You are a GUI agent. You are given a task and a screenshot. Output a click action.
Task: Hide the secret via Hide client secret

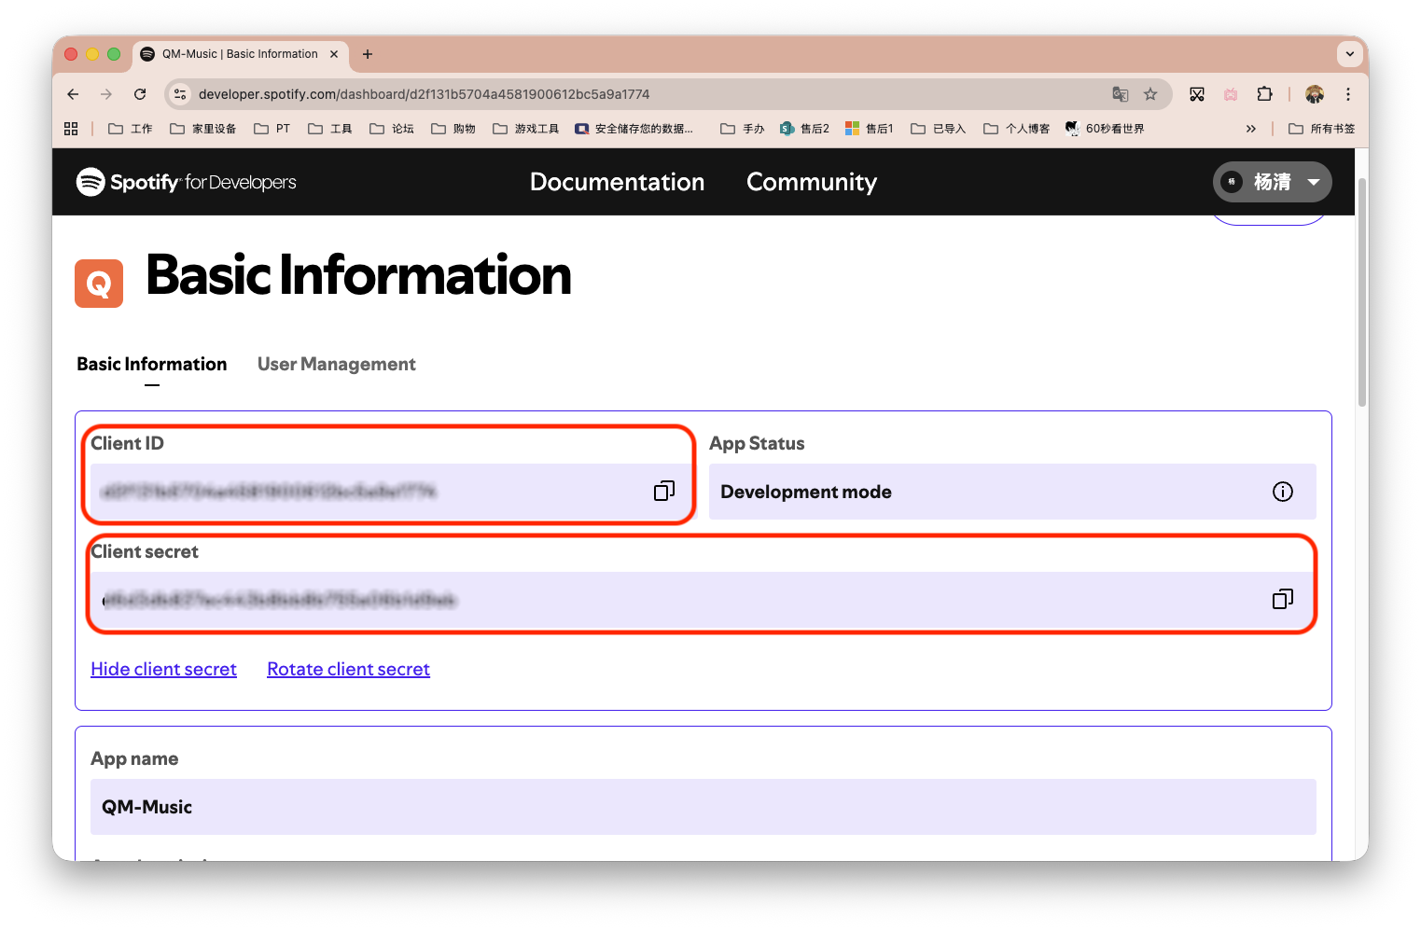point(163,669)
